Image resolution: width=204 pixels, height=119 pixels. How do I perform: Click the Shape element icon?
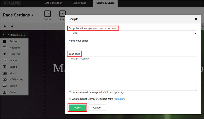(x=5, y=67)
